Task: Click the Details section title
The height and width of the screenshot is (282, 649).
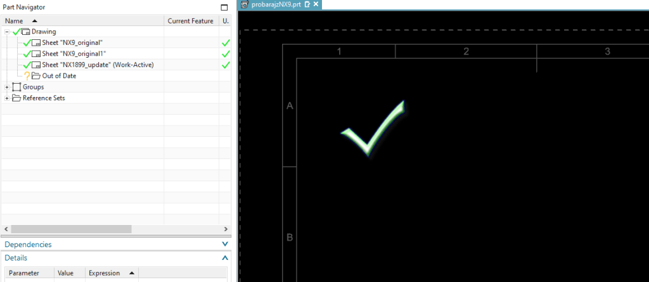Action: click(x=16, y=257)
